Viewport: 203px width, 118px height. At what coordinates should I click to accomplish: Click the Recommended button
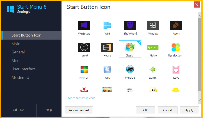point(79,110)
